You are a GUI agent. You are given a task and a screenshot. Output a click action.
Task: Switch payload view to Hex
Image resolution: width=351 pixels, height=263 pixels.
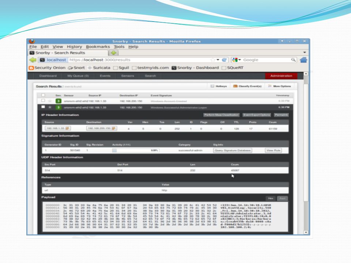(271, 198)
